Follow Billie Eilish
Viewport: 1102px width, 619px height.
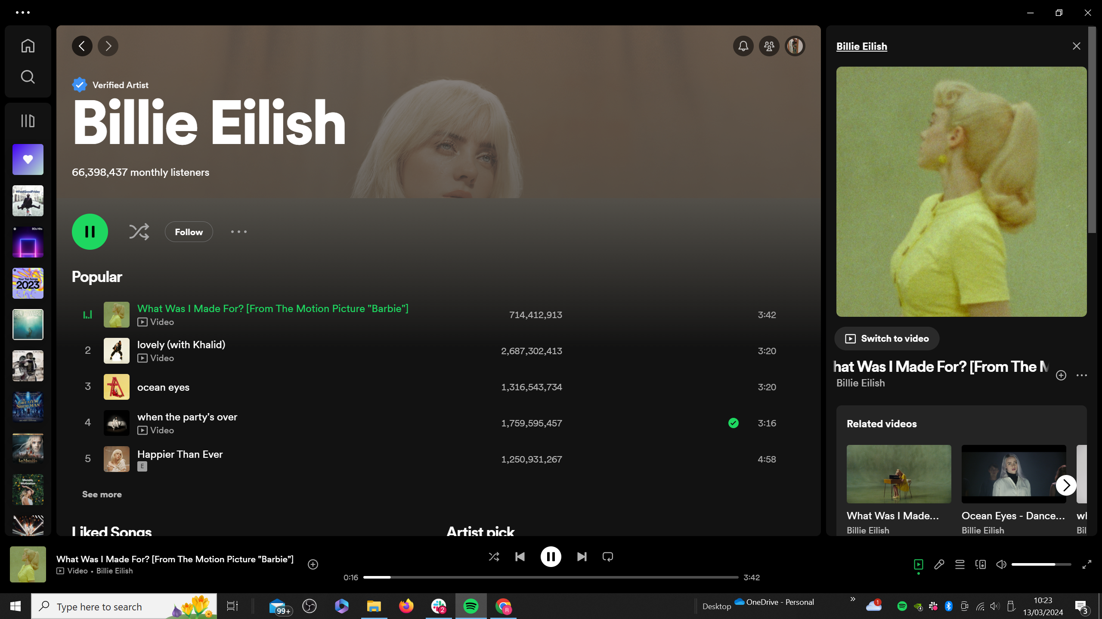(189, 232)
